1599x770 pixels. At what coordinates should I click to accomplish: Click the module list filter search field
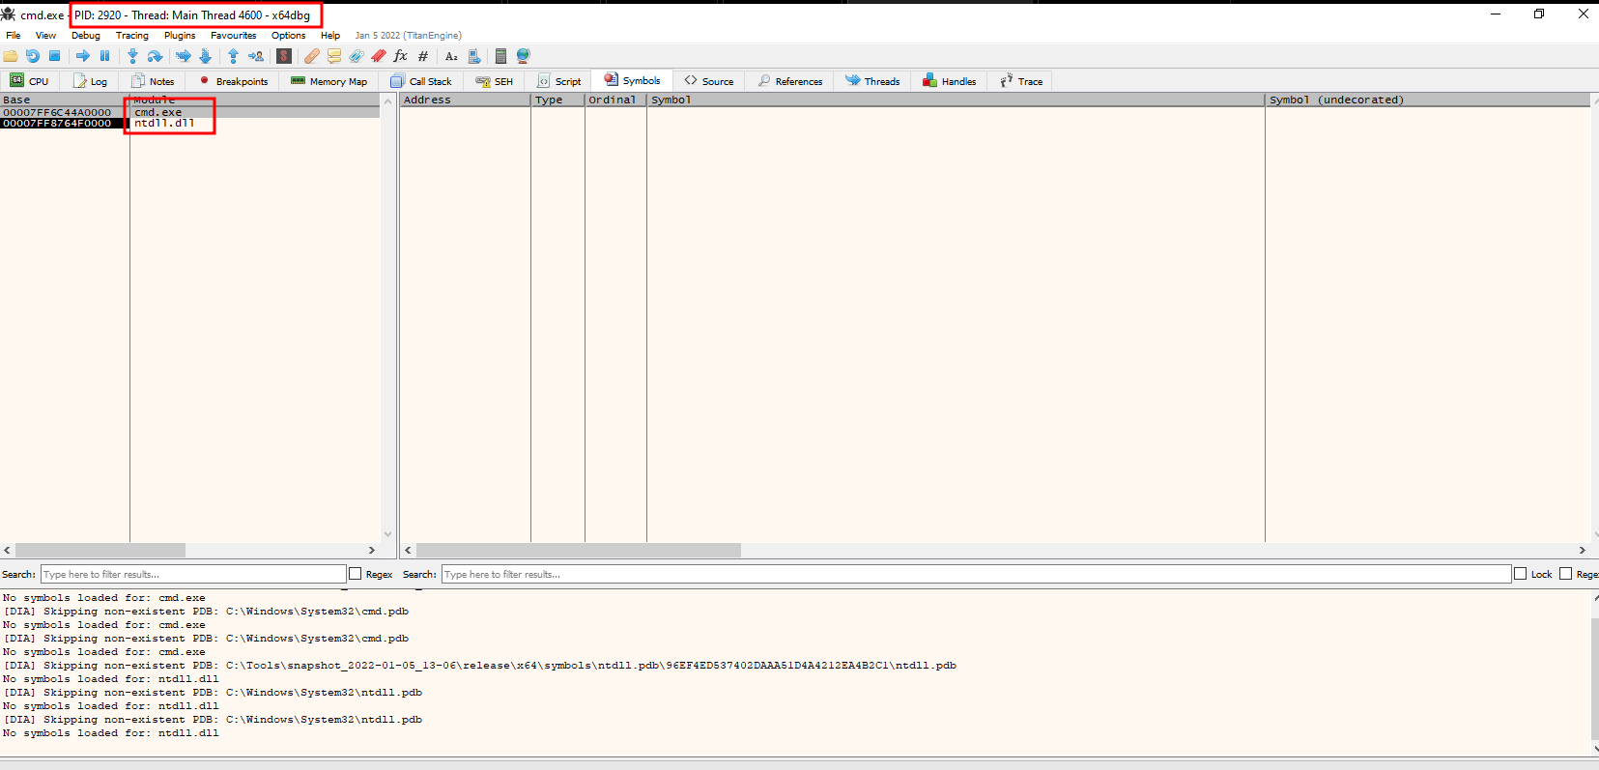tap(193, 574)
